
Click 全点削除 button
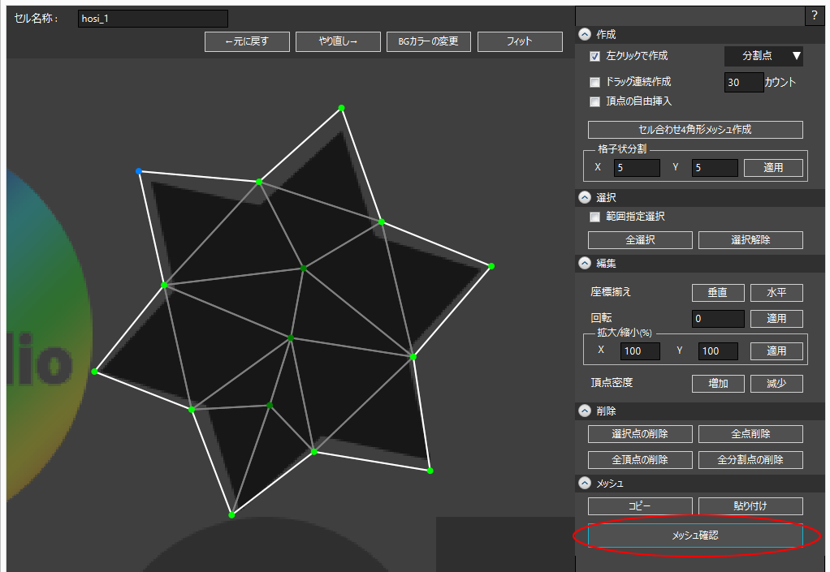pos(750,434)
